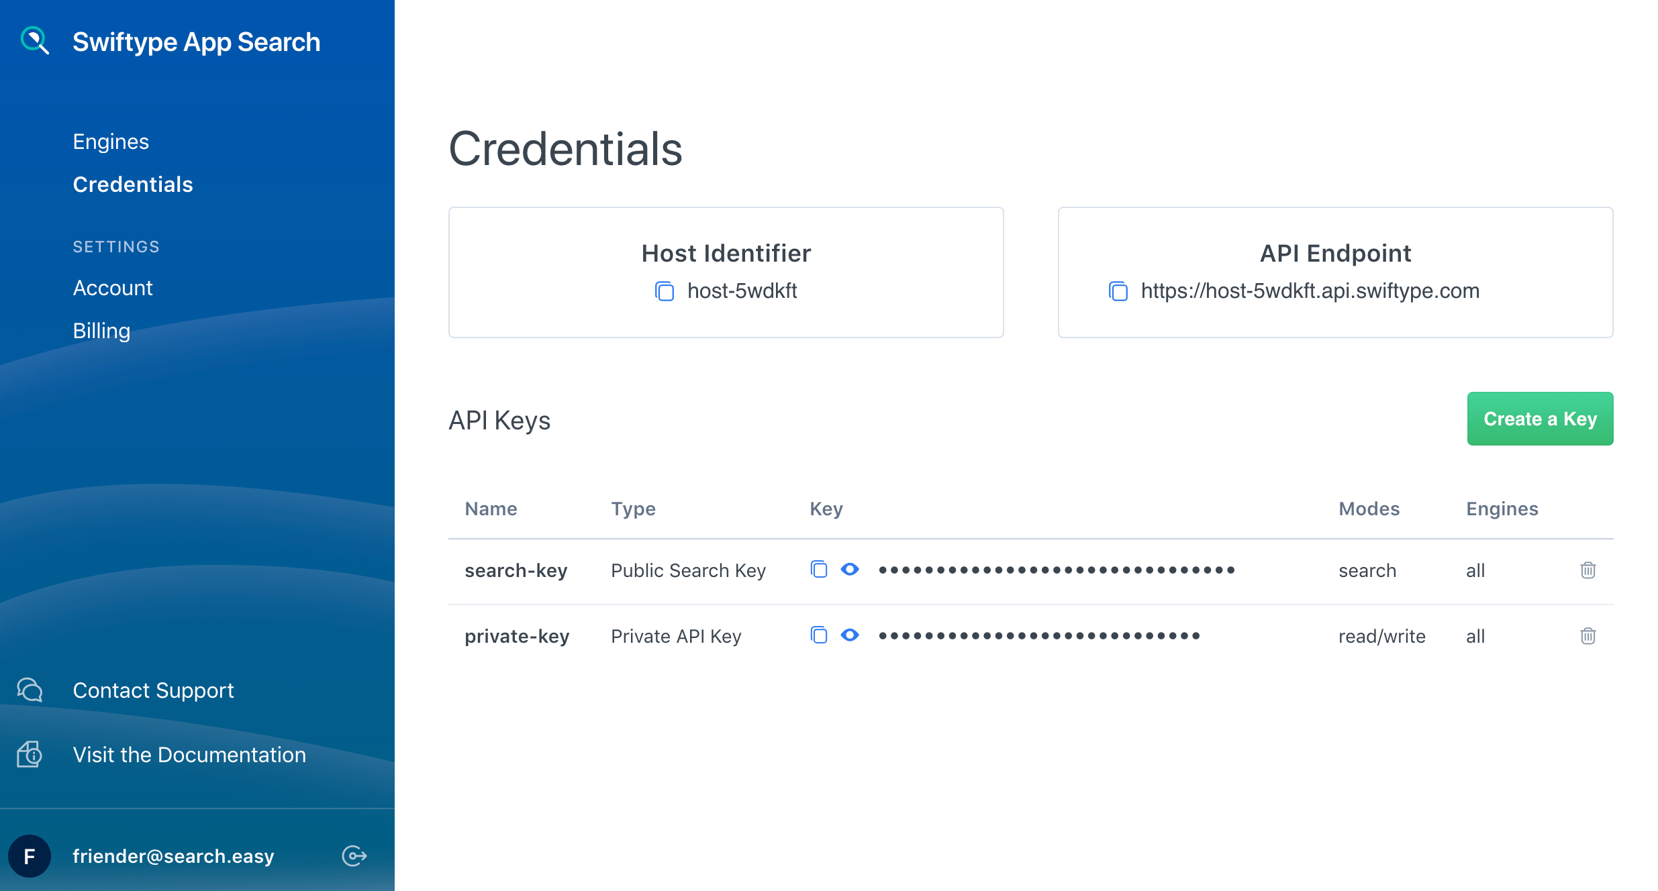This screenshot has width=1658, height=891.
Task: Delete the private-key with trash icon
Action: [1588, 636]
